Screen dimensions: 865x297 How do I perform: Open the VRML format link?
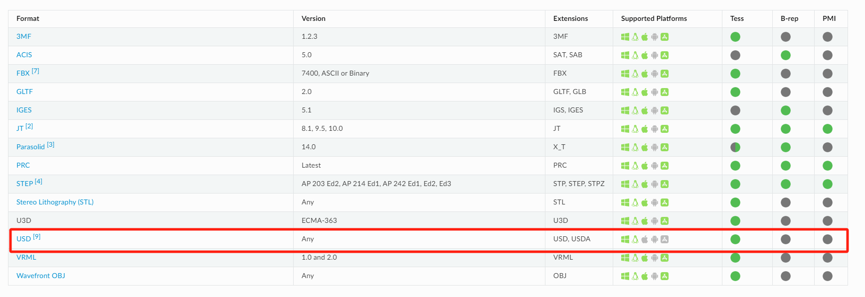coord(26,257)
